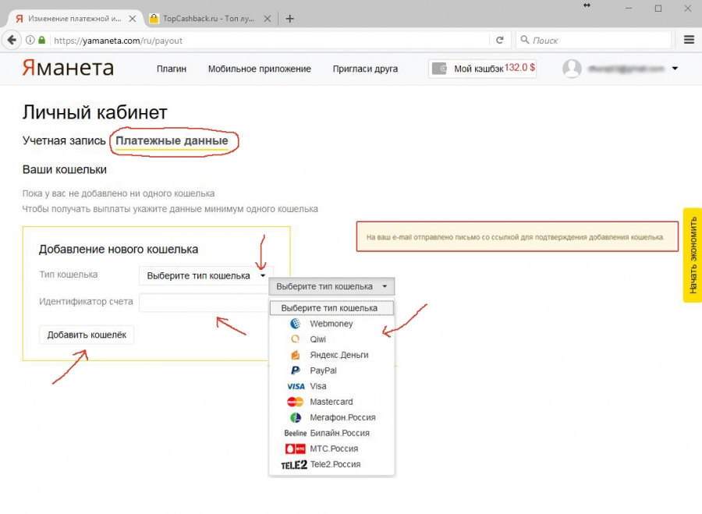This screenshot has width=702, height=514.
Task: Focus the Идентификатор счета input field
Action: click(204, 303)
